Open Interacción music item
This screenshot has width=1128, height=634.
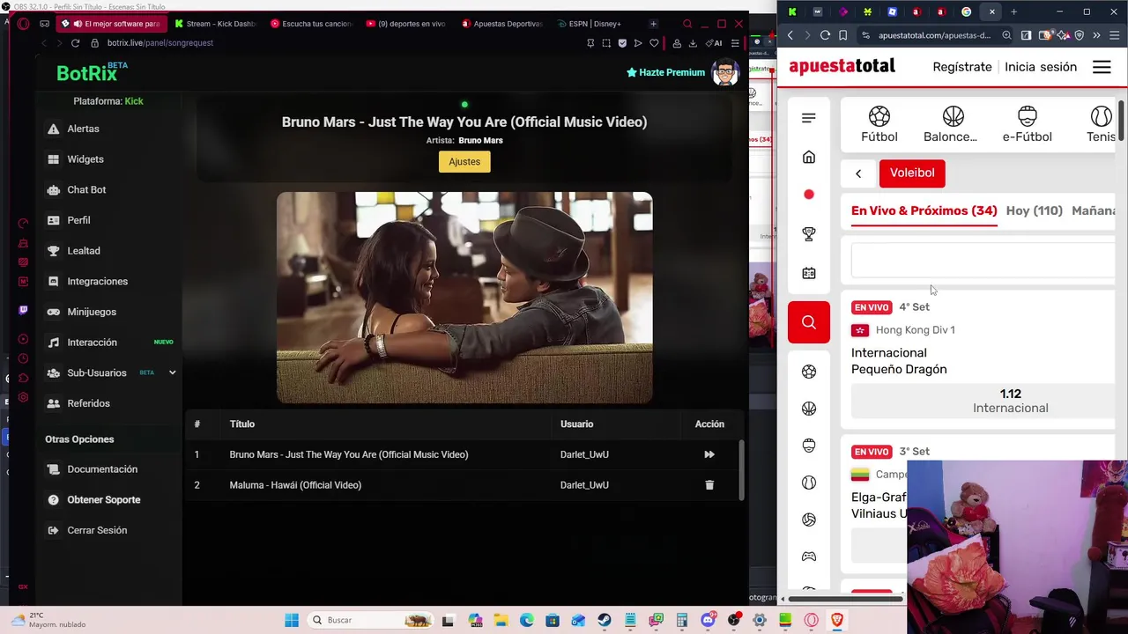click(92, 343)
